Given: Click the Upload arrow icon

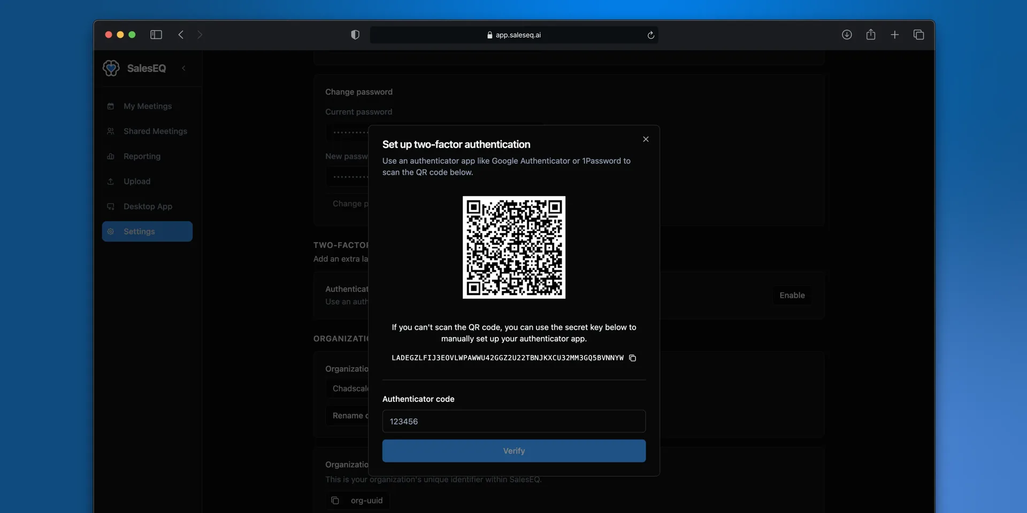Looking at the screenshot, I should coord(111,182).
